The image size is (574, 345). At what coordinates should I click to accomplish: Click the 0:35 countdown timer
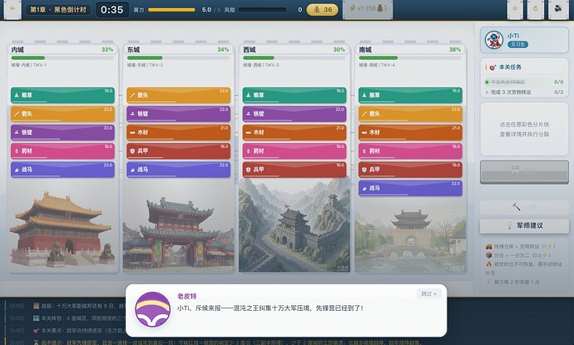[112, 9]
